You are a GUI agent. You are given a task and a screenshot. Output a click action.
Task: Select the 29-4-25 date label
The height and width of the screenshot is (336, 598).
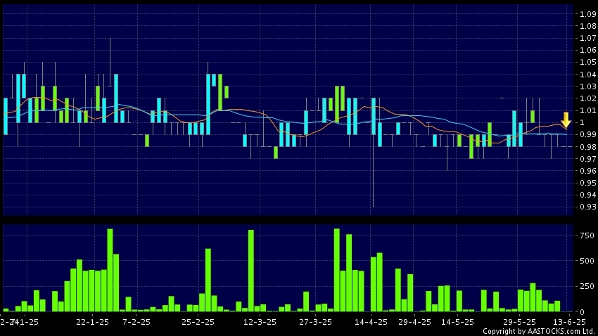pyautogui.click(x=414, y=322)
